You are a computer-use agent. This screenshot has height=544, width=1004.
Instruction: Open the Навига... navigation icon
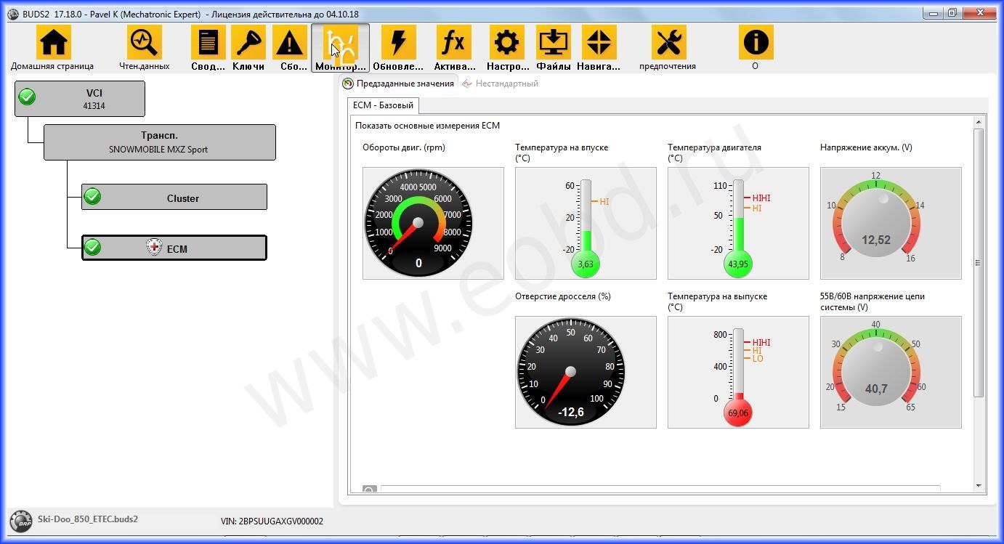tap(599, 42)
